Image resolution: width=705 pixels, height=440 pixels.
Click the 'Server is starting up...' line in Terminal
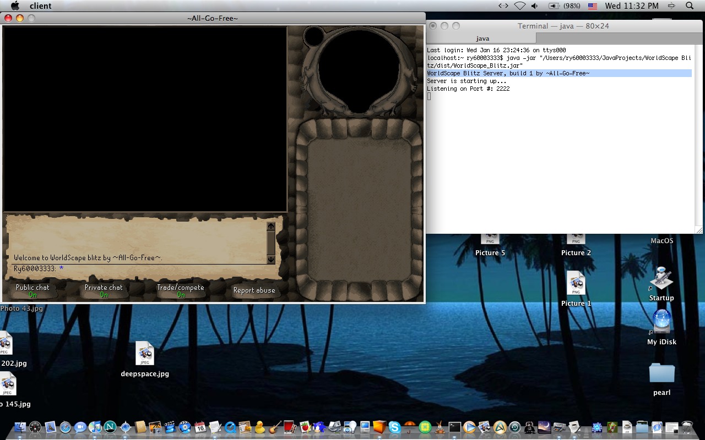pyautogui.click(x=467, y=81)
